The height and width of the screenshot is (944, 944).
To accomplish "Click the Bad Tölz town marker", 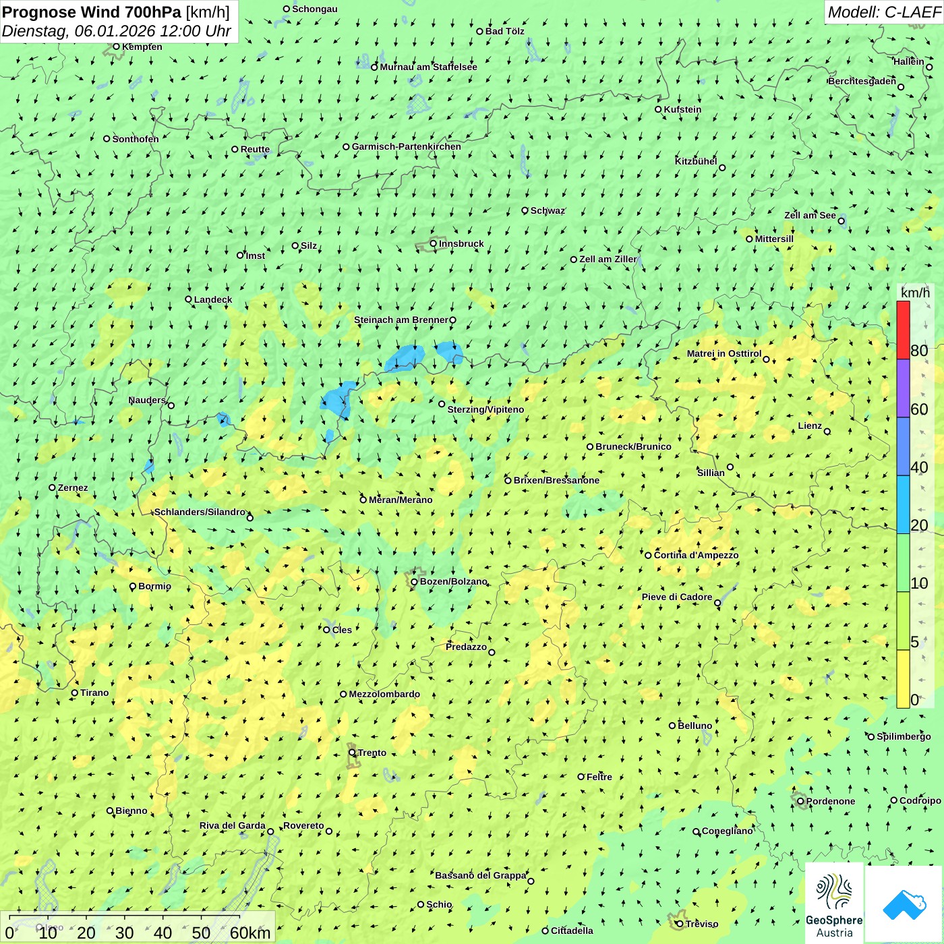I will tap(479, 31).
